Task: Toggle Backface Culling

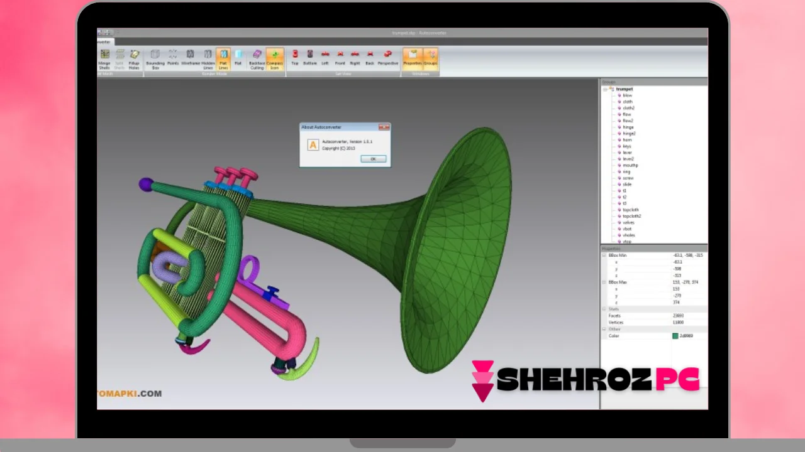Action: coord(257,59)
